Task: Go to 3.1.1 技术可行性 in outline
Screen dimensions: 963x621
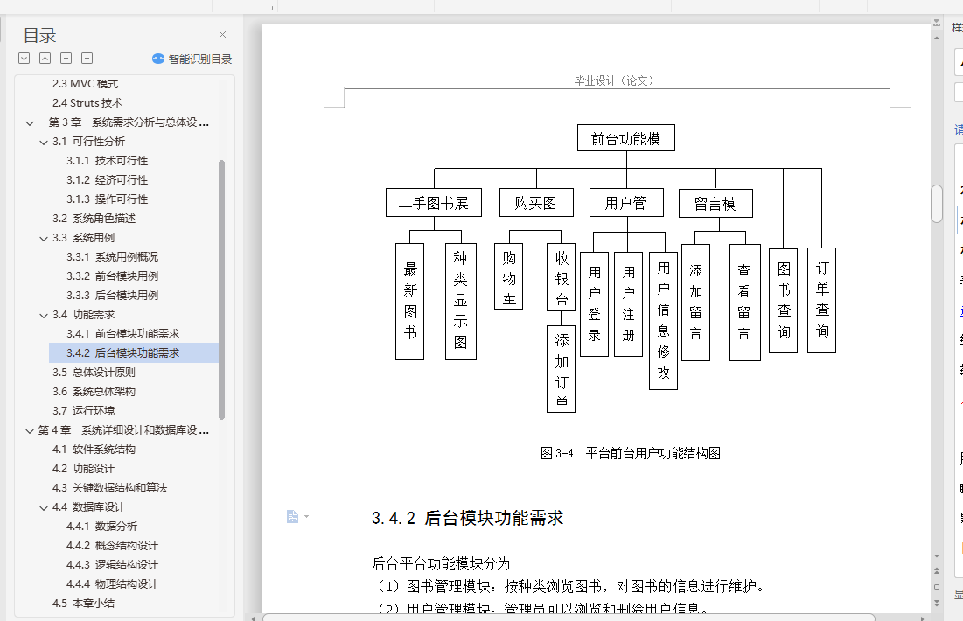Action: 108,160
